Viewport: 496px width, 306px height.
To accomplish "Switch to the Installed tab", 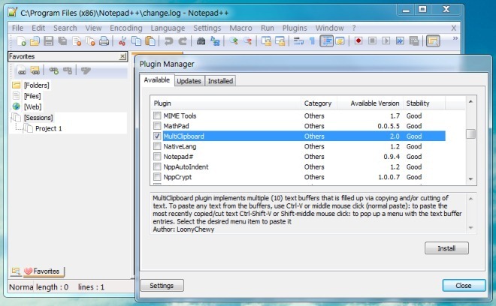I will 220,81.
